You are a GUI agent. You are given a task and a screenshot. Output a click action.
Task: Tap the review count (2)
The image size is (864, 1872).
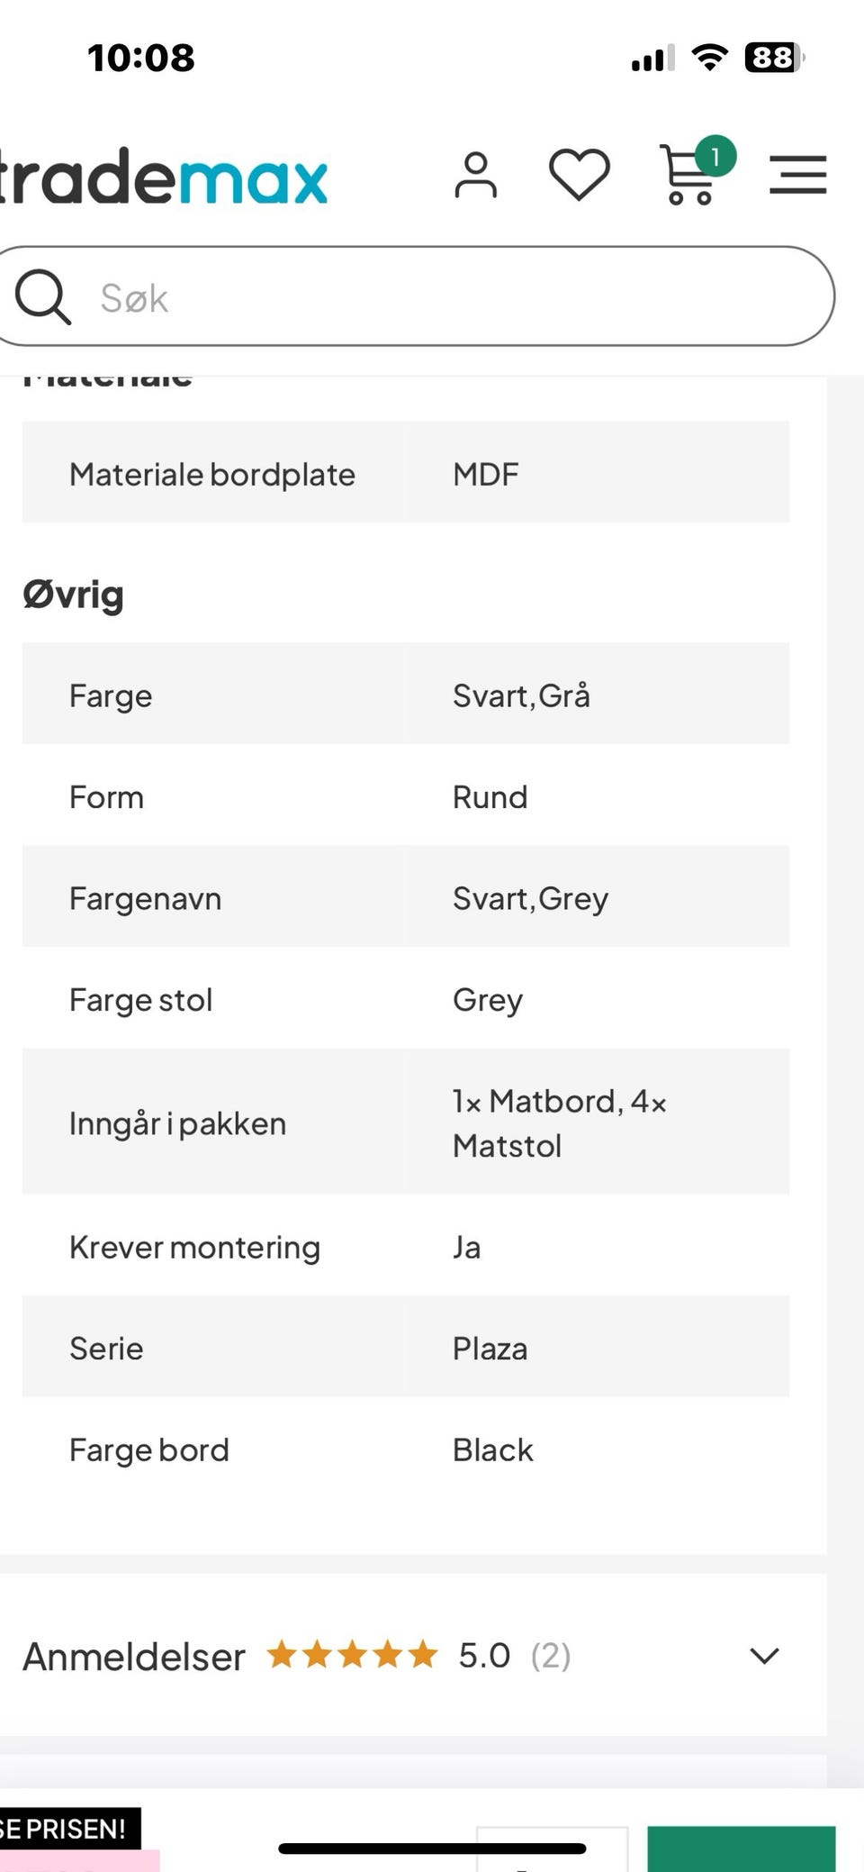tap(551, 1656)
